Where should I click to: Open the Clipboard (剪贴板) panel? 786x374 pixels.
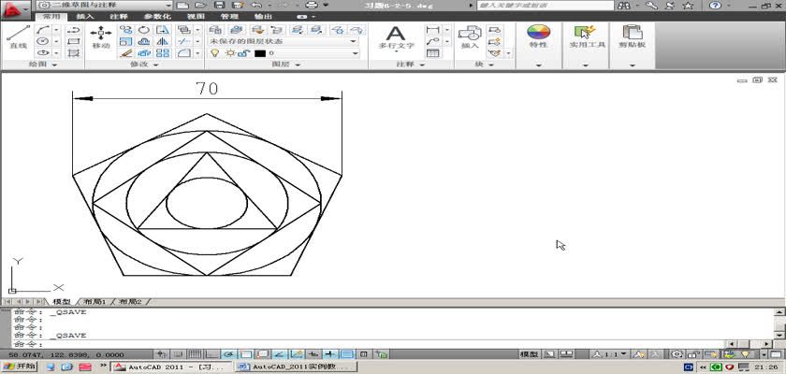[633, 37]
